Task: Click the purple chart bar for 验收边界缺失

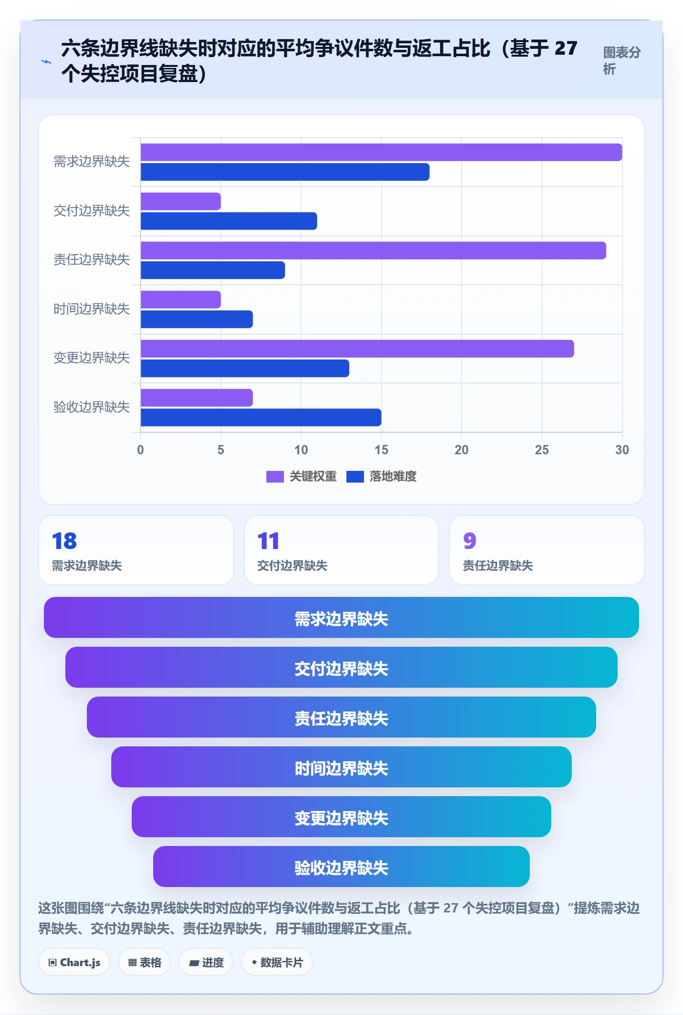Action: pyautogui.click(x=197, y=398)
